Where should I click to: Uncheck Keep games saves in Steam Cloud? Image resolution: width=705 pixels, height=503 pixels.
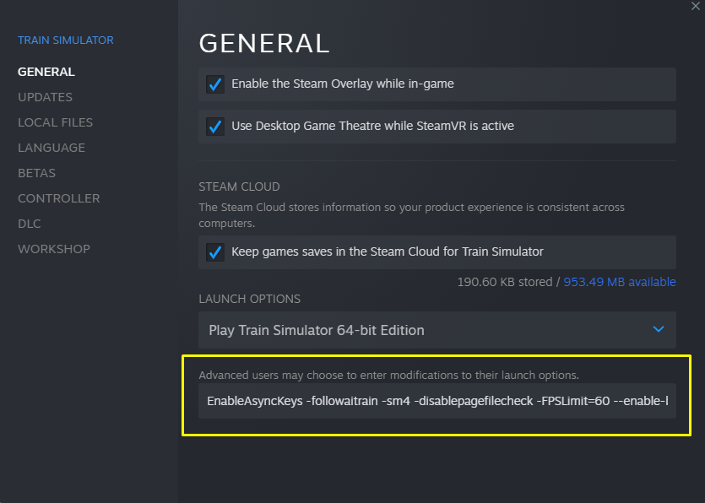tap(215, 252)
